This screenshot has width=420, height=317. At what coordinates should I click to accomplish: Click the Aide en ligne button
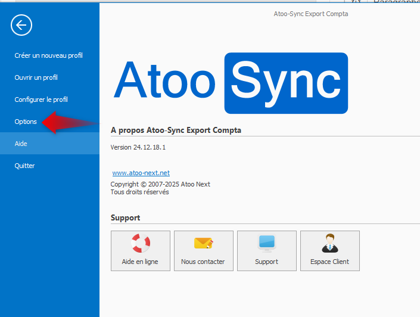141,251
